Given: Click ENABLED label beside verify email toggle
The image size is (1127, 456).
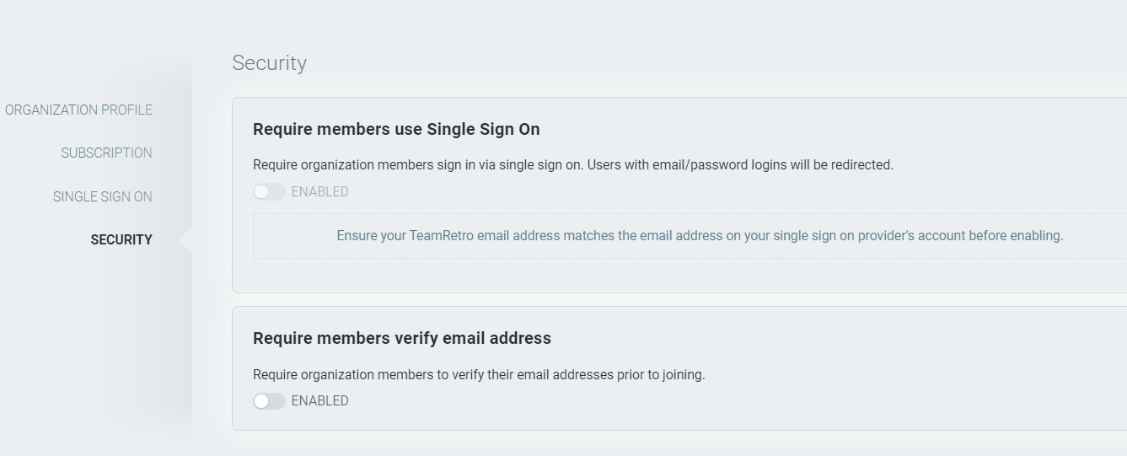Looking at the screenshot, I should tap(319, 401).
